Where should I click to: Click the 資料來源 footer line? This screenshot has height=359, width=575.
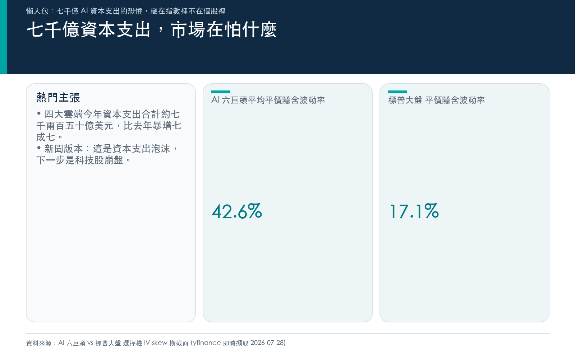pos(156,343)
